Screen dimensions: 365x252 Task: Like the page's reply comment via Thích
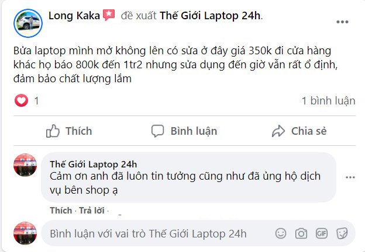point(61,211)
